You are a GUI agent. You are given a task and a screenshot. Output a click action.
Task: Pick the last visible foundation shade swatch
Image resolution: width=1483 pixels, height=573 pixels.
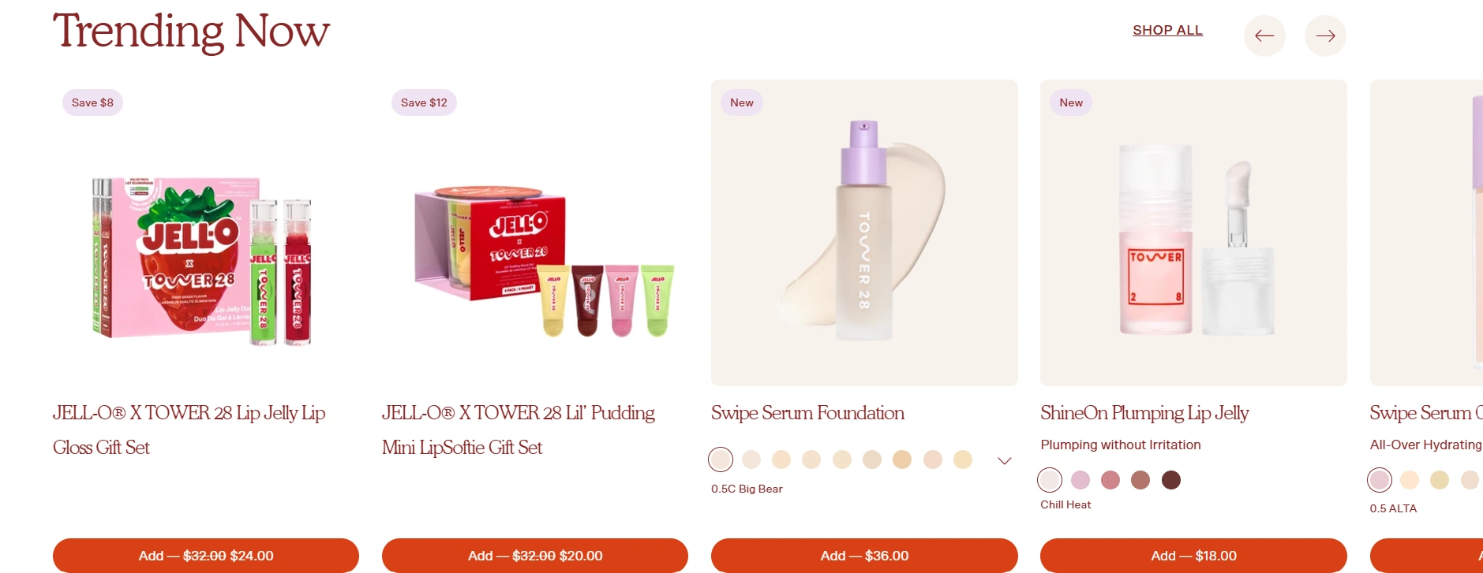click(963, 460)
